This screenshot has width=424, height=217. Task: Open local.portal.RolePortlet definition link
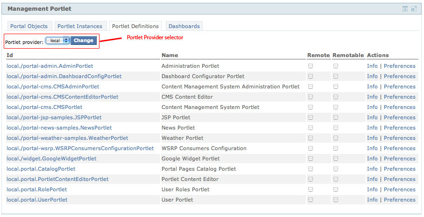tap(37, 189)
